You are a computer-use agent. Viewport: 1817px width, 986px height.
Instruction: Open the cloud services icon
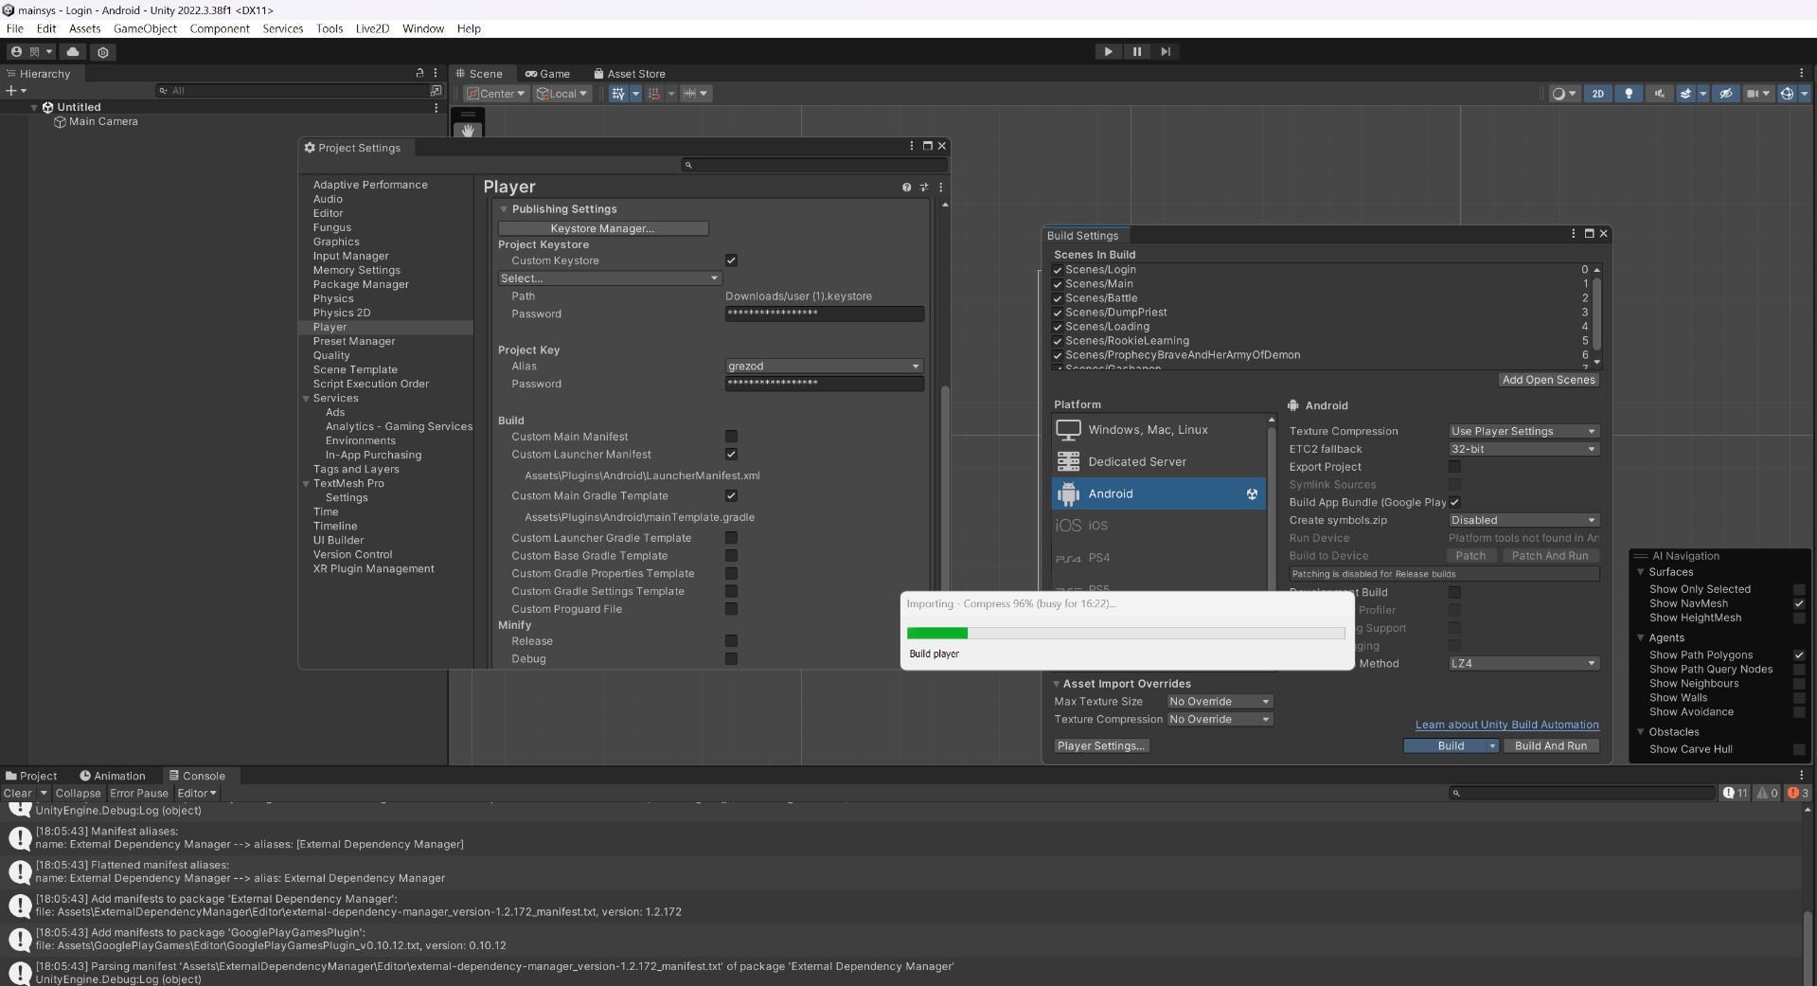[x=73, y=52]
